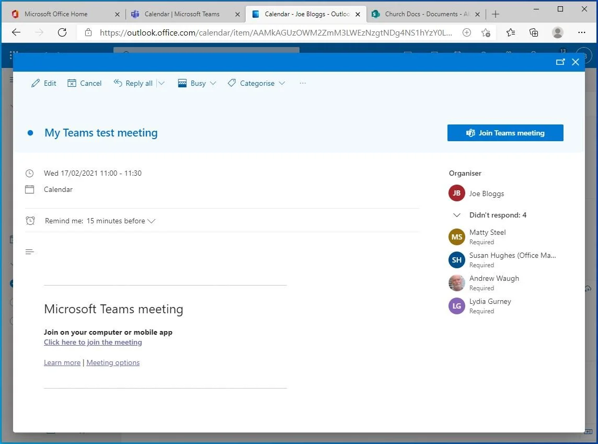Open the Learn more link
This screenshot has width=598, height=444.
tap(62, 362)
